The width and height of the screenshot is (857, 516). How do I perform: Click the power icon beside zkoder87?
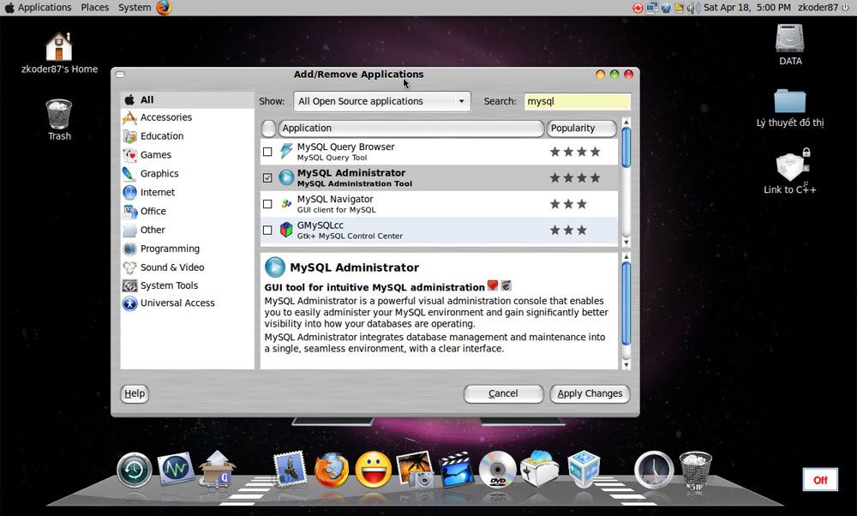[x=845, y=8]
